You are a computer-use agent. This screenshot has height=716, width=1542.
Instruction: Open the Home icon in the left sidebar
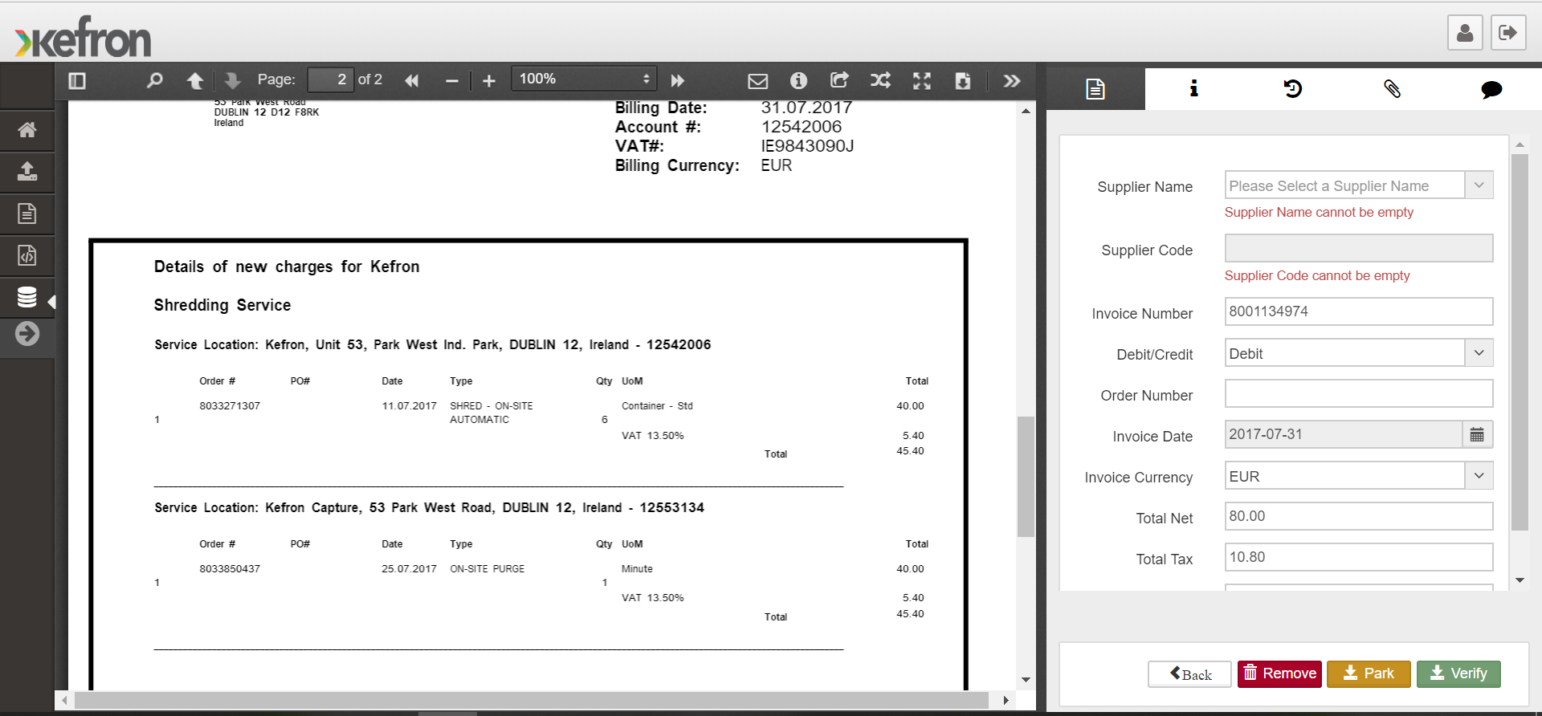27,130
